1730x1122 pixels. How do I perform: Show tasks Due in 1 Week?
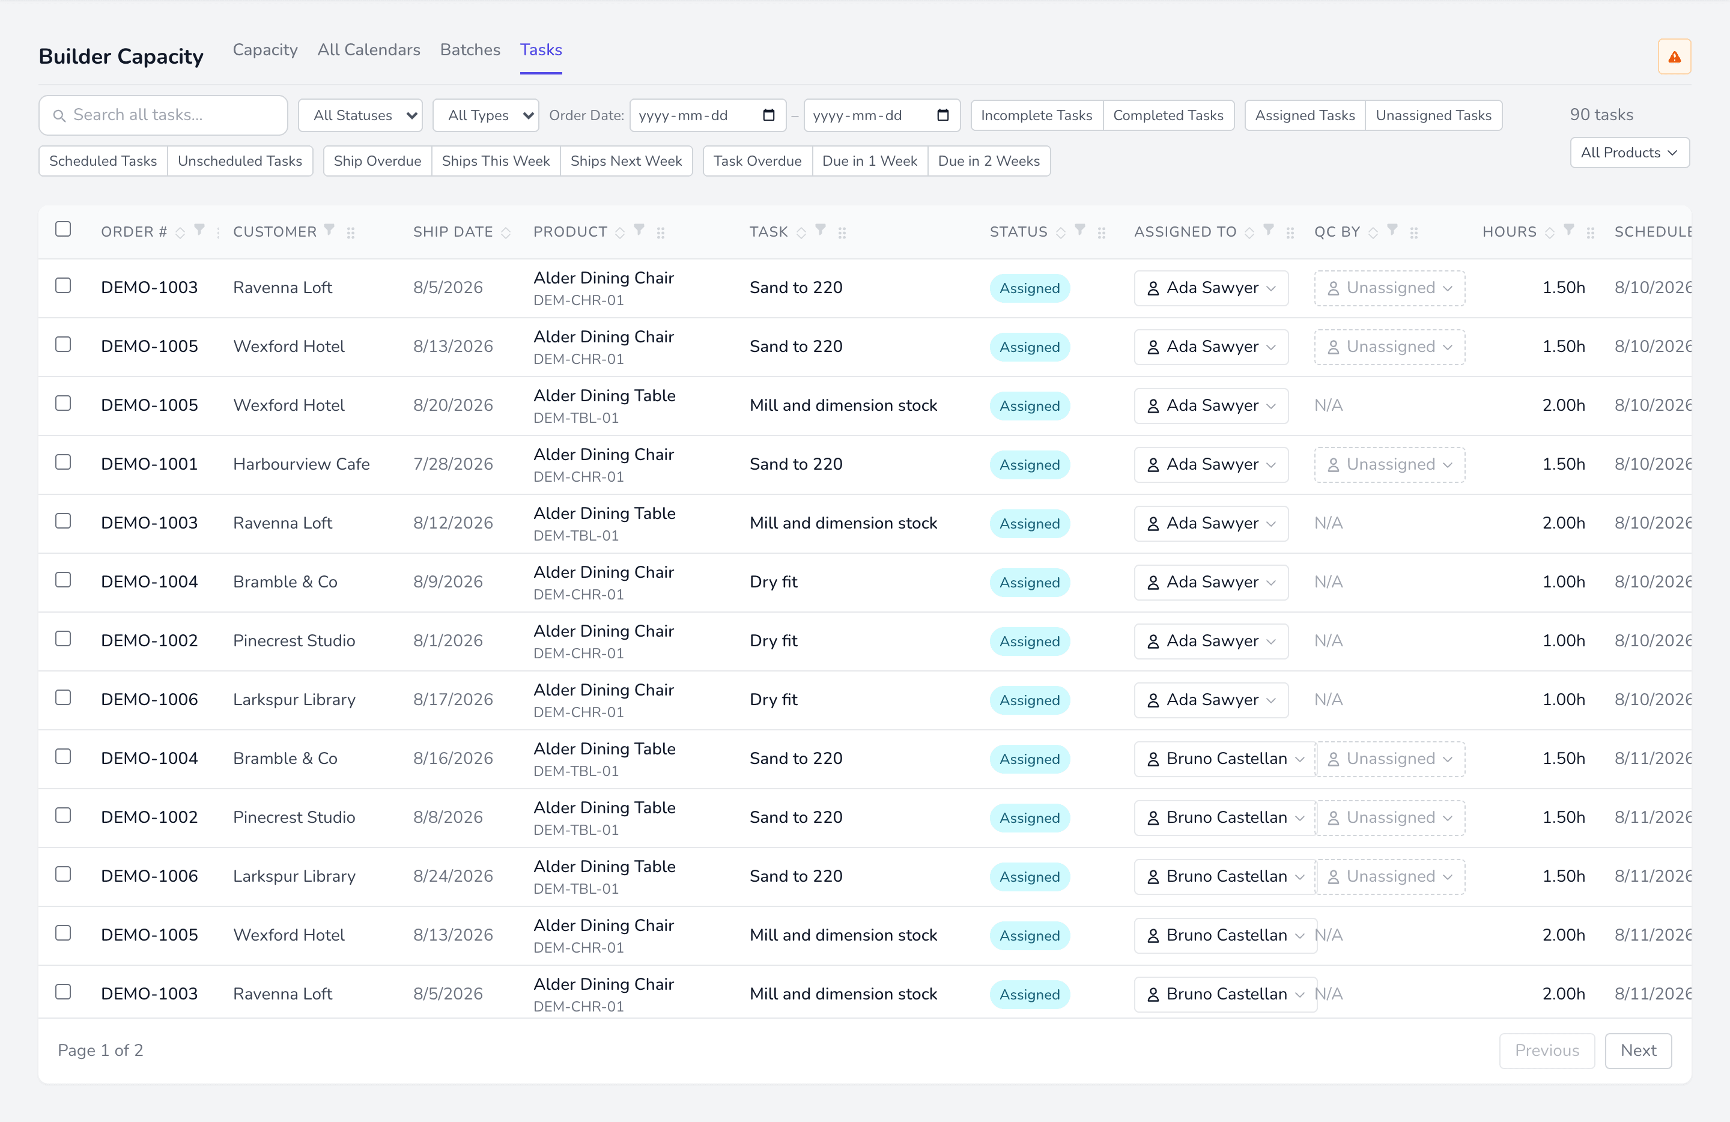(x=869, y=162)
